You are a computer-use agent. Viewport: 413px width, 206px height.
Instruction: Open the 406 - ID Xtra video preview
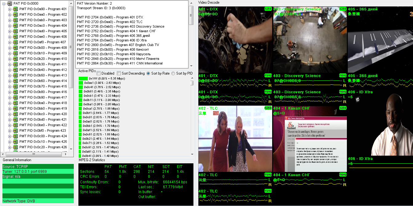380,122
